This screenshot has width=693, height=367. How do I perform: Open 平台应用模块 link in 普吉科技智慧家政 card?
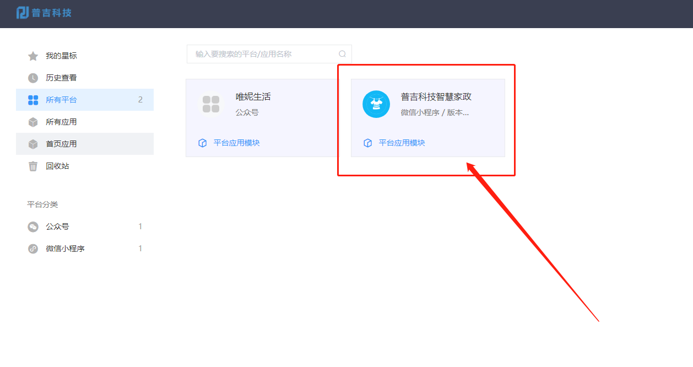pyautogui.click(x=402, y=143)
